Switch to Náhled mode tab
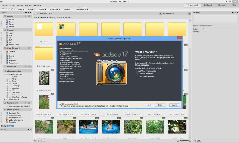239x143 pixels. coord(208,5)
